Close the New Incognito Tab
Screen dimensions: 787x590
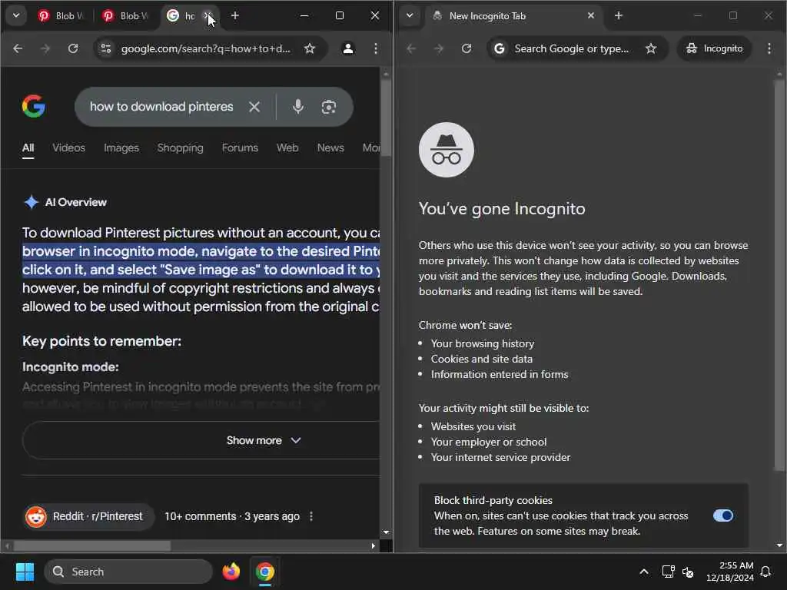click(x=591, y=15)
